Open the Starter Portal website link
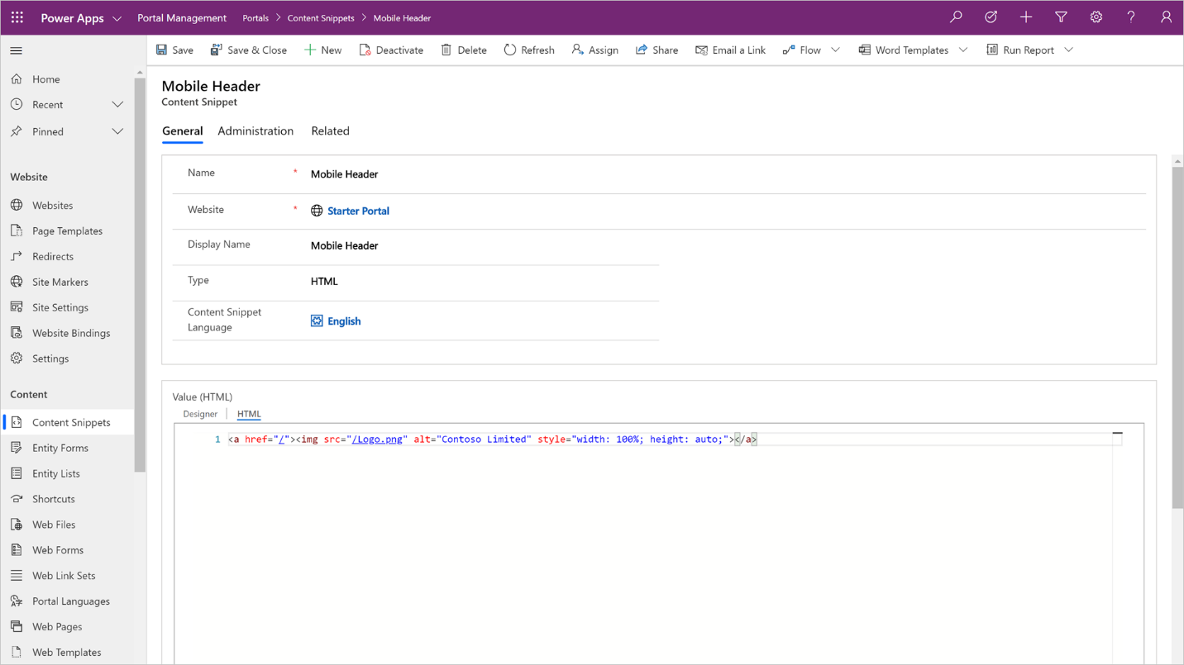The image size is (1184, 665). click(x=358, y=211)
